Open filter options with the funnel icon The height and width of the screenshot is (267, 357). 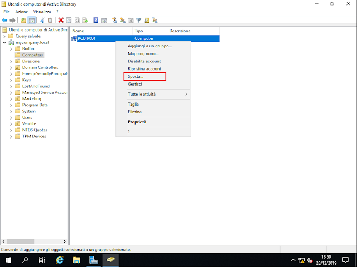click(139, 21)
